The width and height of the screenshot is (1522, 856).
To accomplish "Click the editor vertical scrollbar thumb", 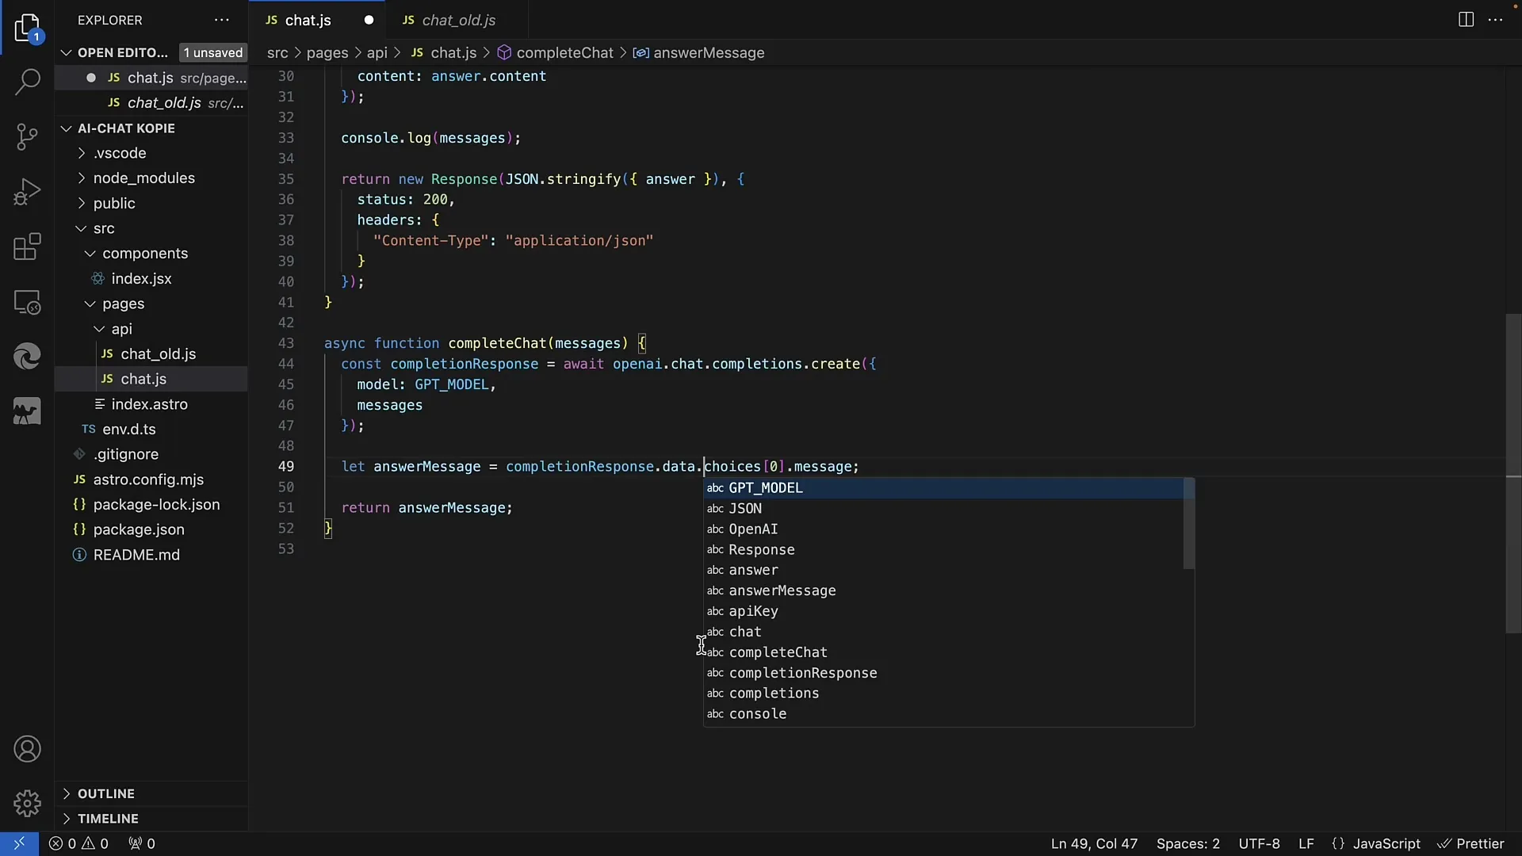I will tap(1513, 474).
